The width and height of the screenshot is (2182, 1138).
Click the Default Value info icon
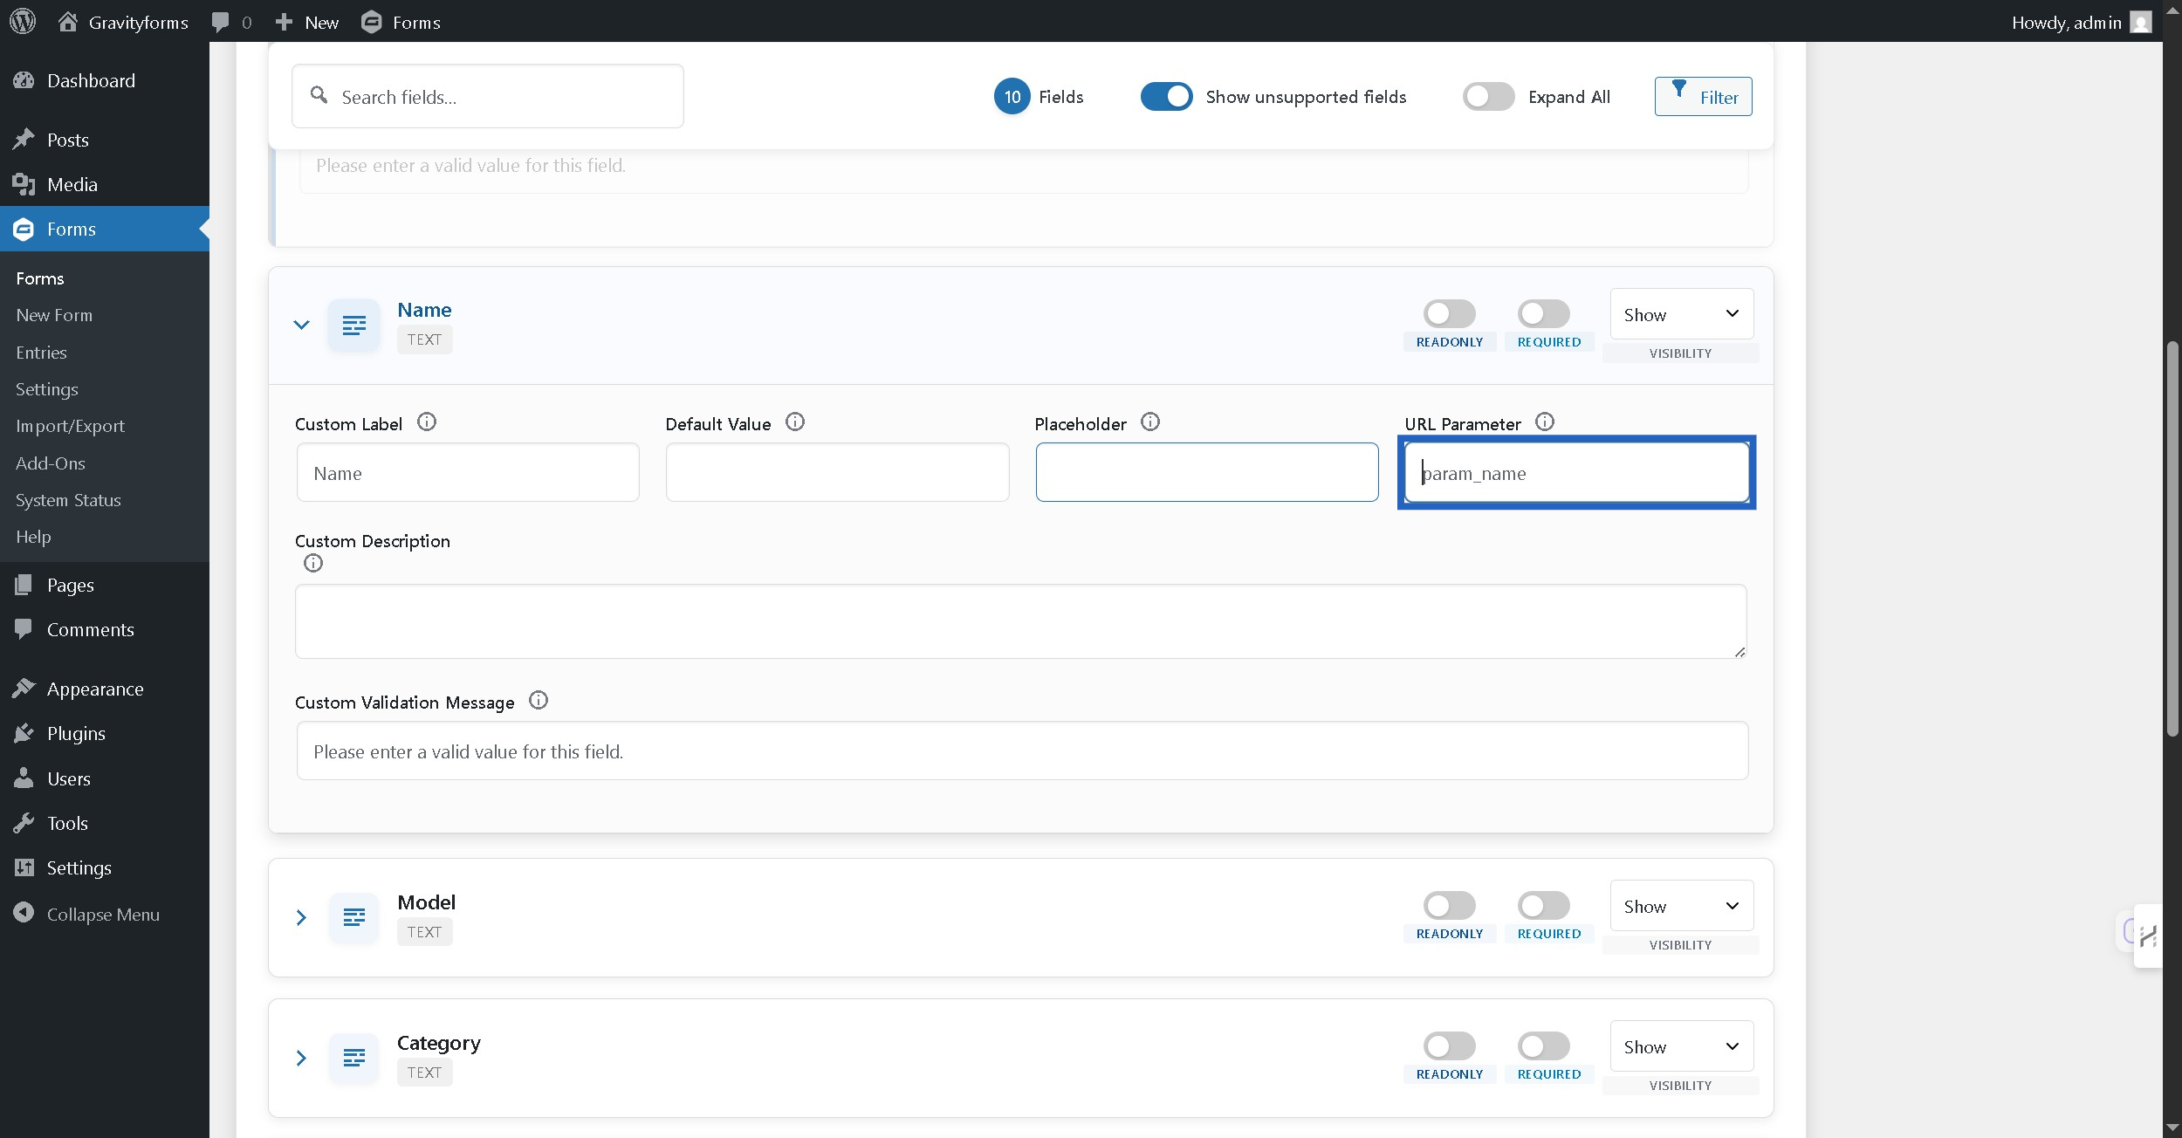tap(794, 422)
